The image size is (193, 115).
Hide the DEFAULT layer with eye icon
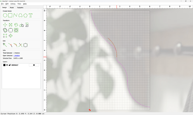point(7,65)
